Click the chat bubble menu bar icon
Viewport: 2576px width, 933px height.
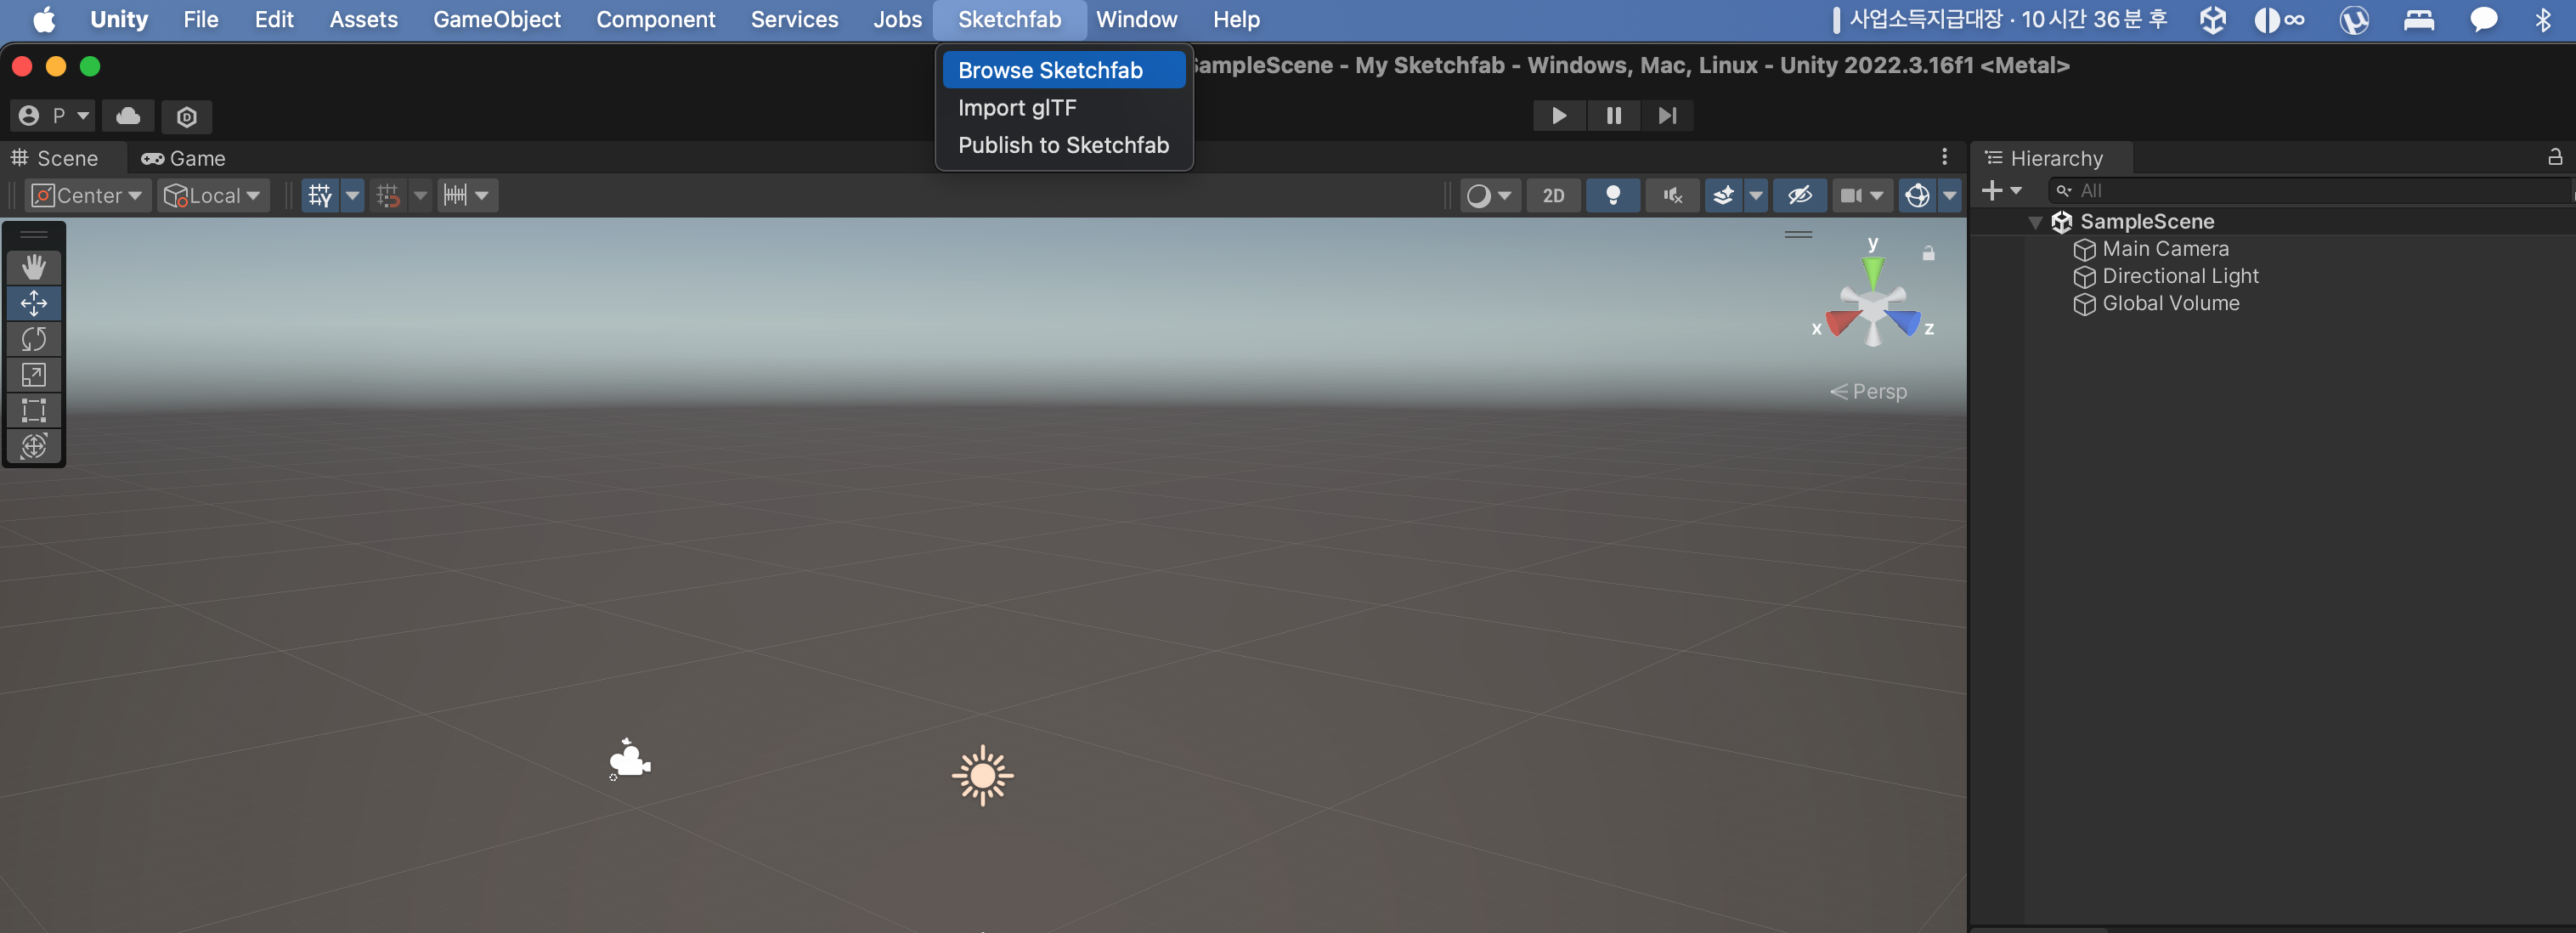coord(2483,19)
